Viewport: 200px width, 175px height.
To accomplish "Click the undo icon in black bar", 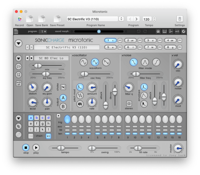I will 139,31.
